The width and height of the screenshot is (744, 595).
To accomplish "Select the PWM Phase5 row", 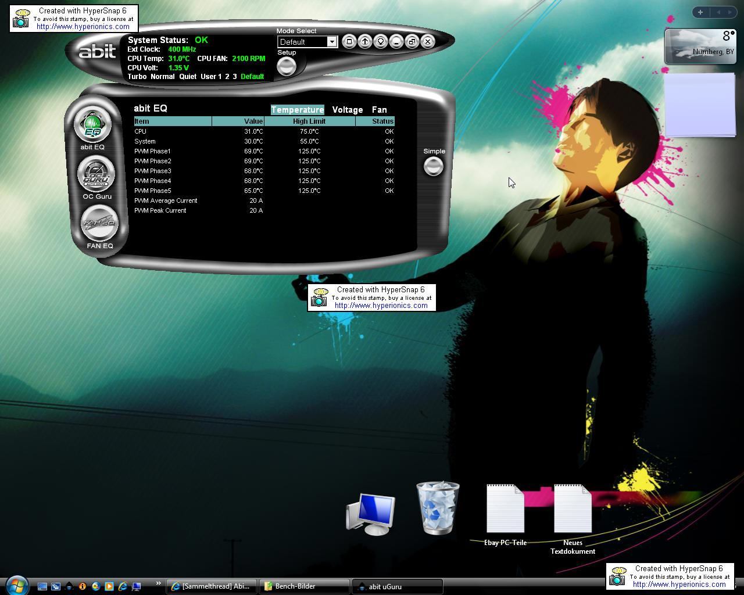I will point(264,191).
